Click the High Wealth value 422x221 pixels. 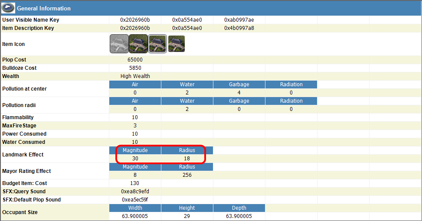135,76
